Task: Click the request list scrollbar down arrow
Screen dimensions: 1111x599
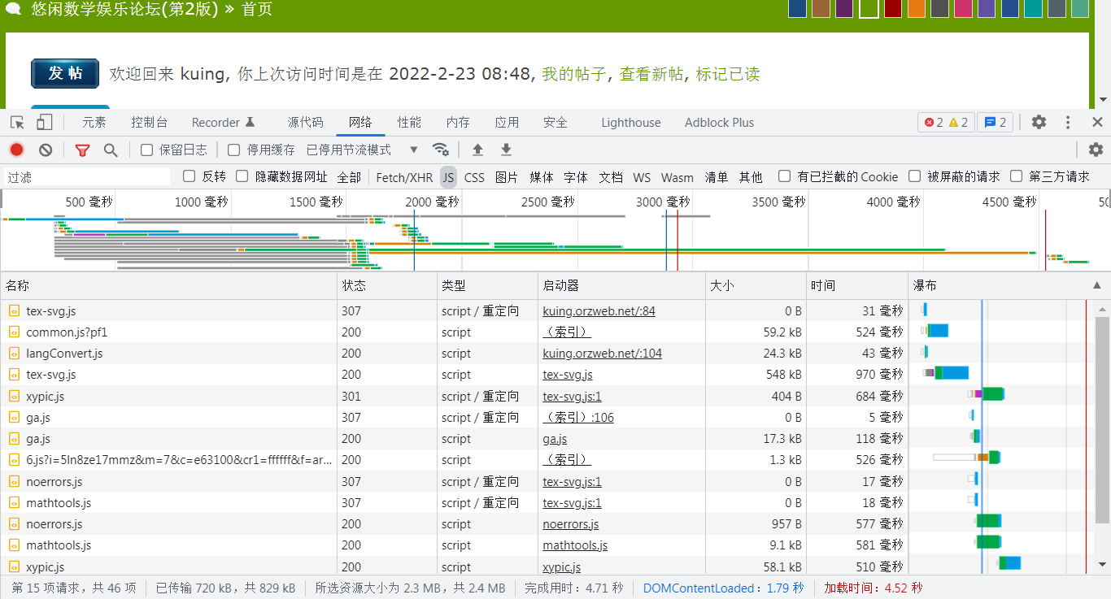Action: coord(1103,563)
